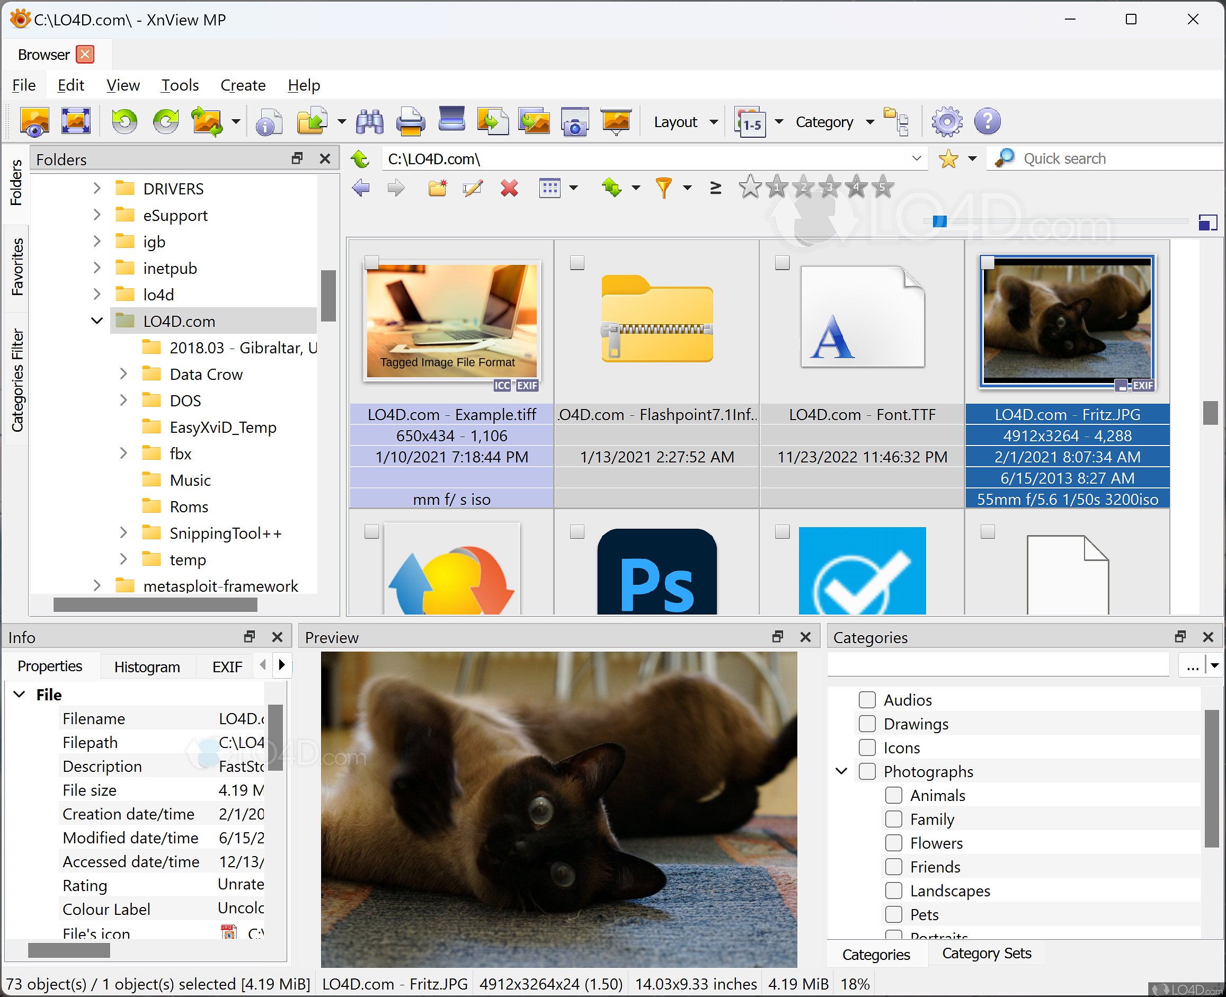Screen dimensions: 1226x997
Task: Expand the Data Crow folder
Action: point(123,374)
